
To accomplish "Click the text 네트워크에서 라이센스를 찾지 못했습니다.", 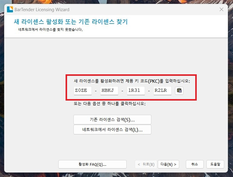I will tap(50, 29).
